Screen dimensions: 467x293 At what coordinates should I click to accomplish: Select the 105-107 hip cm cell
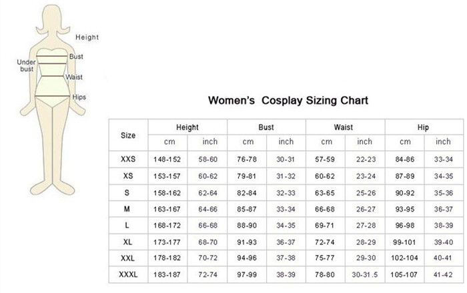[x=405, y=275]
